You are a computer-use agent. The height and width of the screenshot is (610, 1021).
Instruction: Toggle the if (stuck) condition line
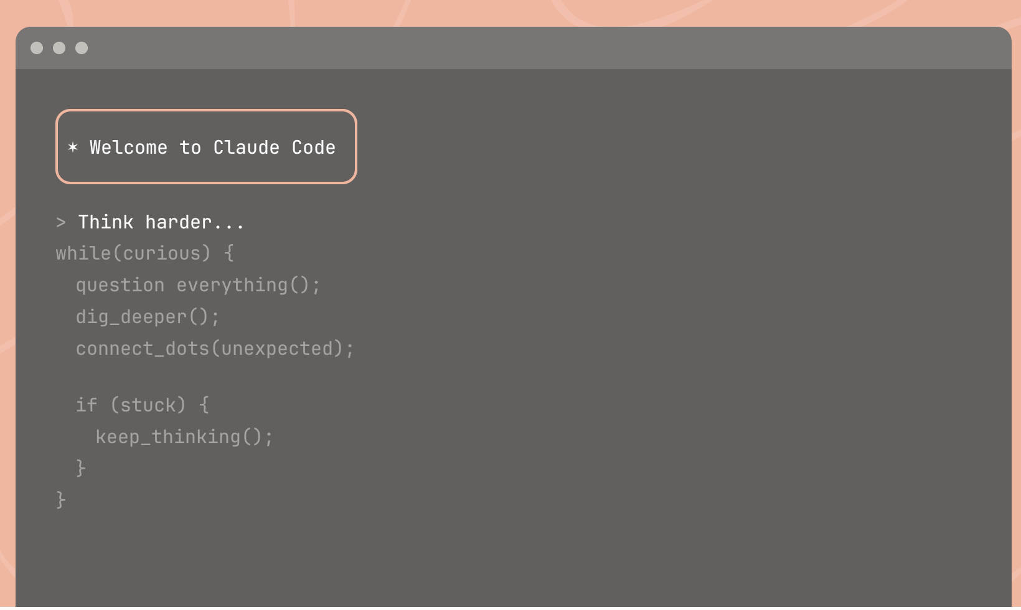142,405
